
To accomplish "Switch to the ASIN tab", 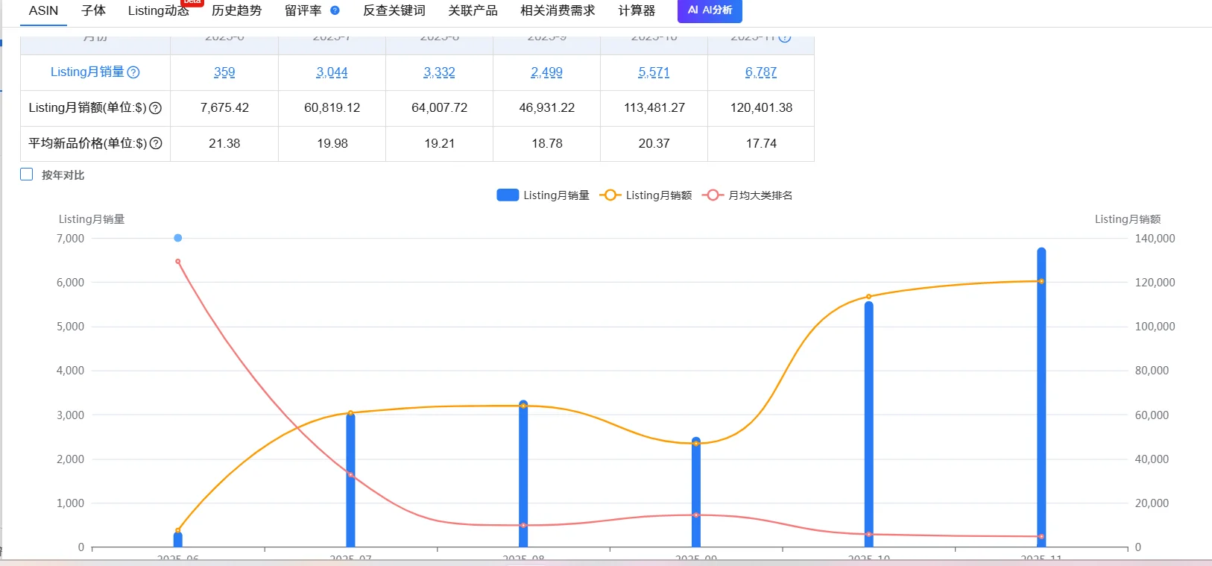I will pyautogui.click(x=43, y=10).
